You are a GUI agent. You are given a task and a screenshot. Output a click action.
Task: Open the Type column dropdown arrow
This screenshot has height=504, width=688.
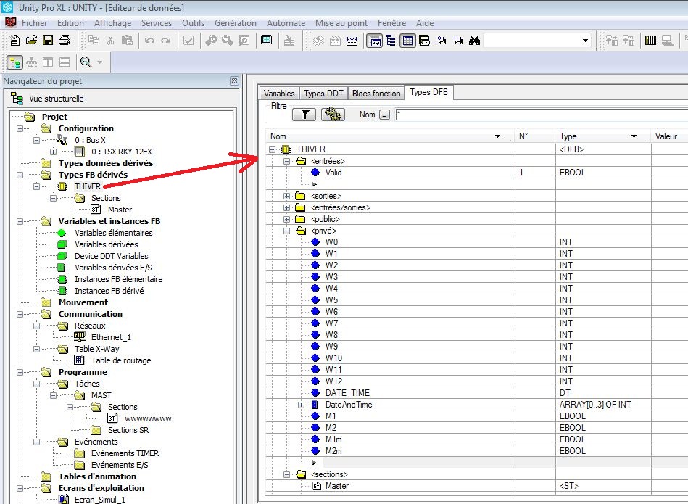(x=634, y=136)
